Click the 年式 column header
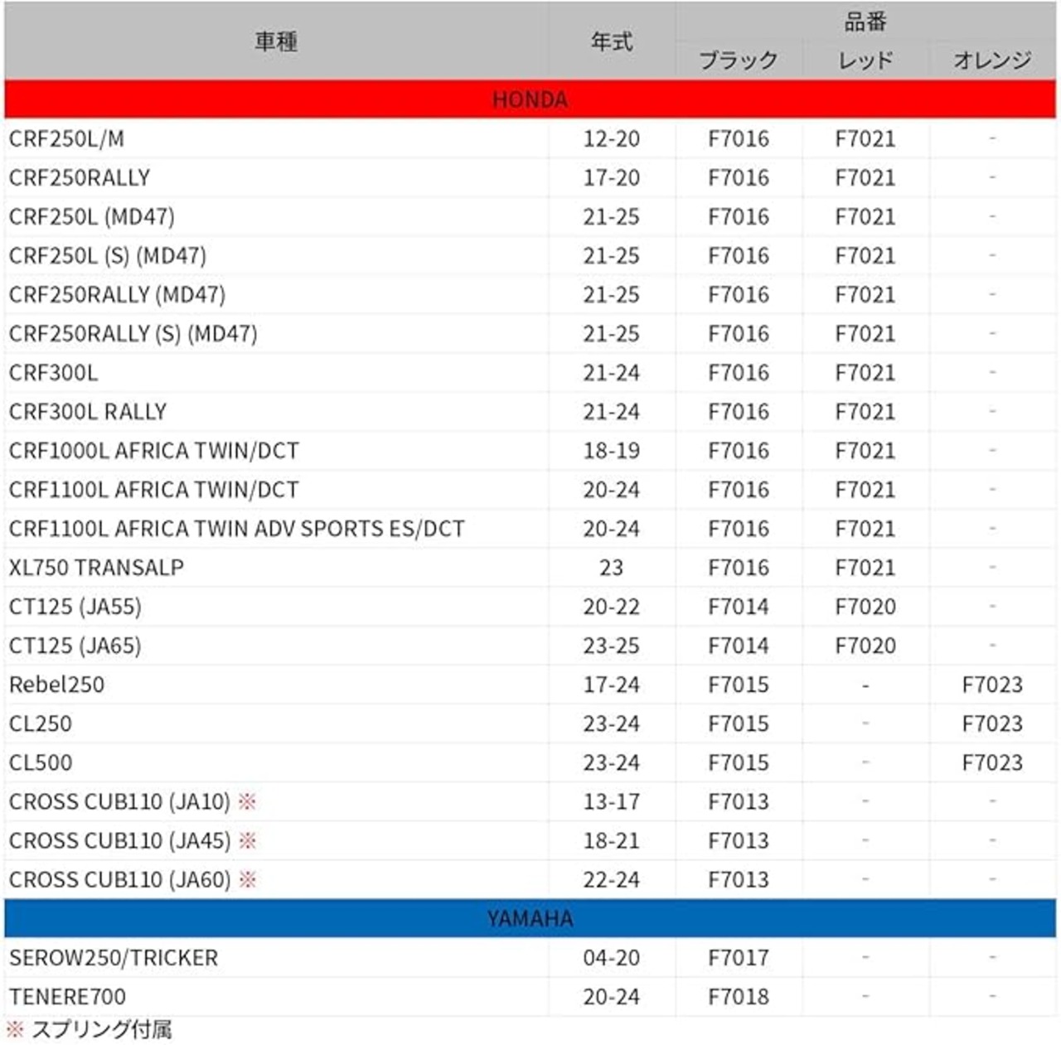 (x=612, y=41)
